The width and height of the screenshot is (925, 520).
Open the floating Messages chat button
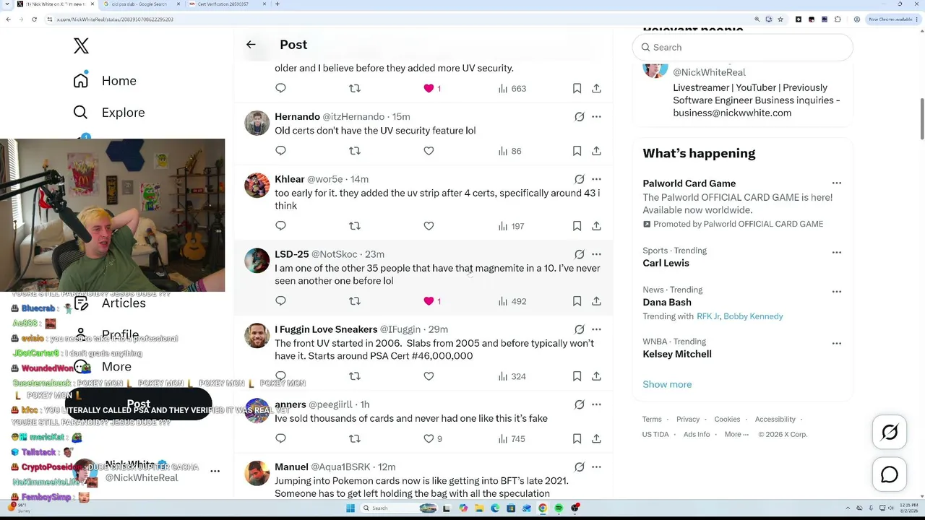click(x=890, y=474)
